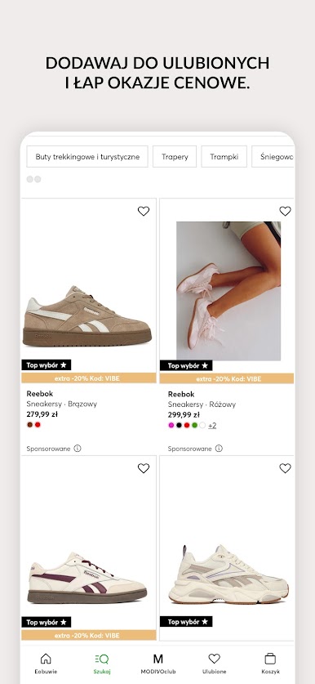Select the Trapery category chip
Image resolution: width=315 pixels, height=684 pixels.
pos(175,157)
